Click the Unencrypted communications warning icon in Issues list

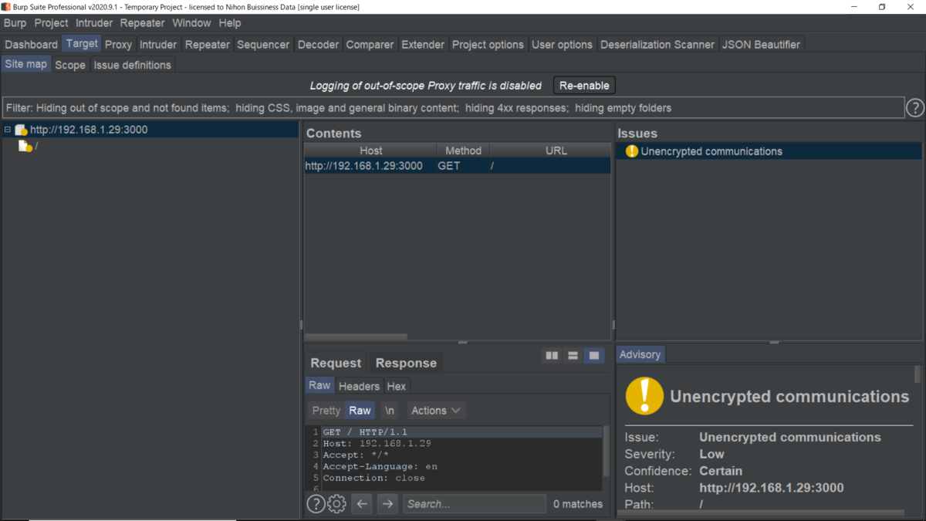[632, 151]
